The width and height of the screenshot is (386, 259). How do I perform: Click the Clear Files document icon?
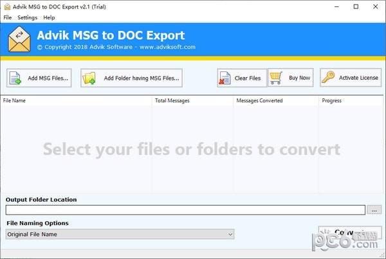coord(225,78)
